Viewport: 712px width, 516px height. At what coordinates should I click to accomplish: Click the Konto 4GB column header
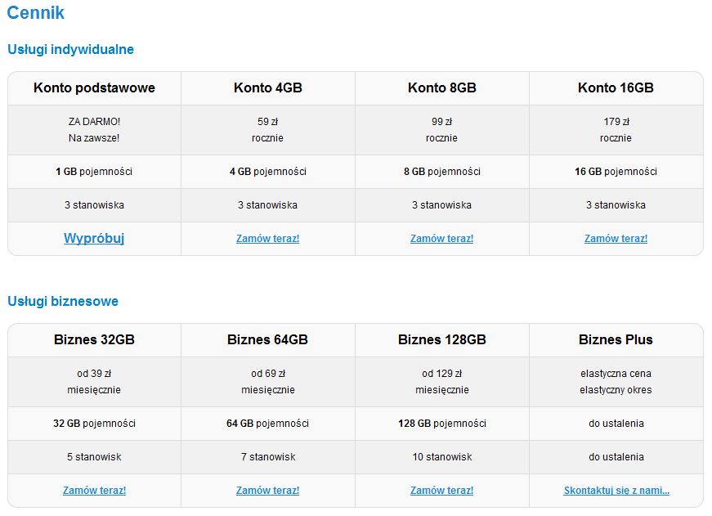point(267,87)
